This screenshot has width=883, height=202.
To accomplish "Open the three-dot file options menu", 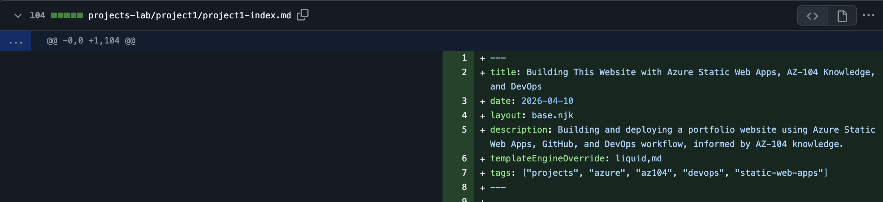I will [869, 15].
